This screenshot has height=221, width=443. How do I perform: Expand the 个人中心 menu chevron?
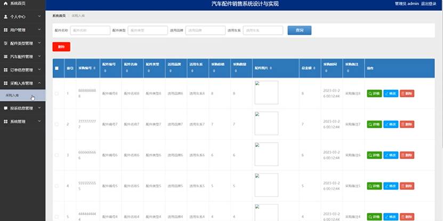click(39, 17)
